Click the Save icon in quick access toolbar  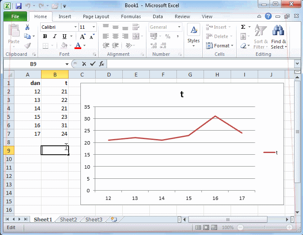[x=19, y=6]
